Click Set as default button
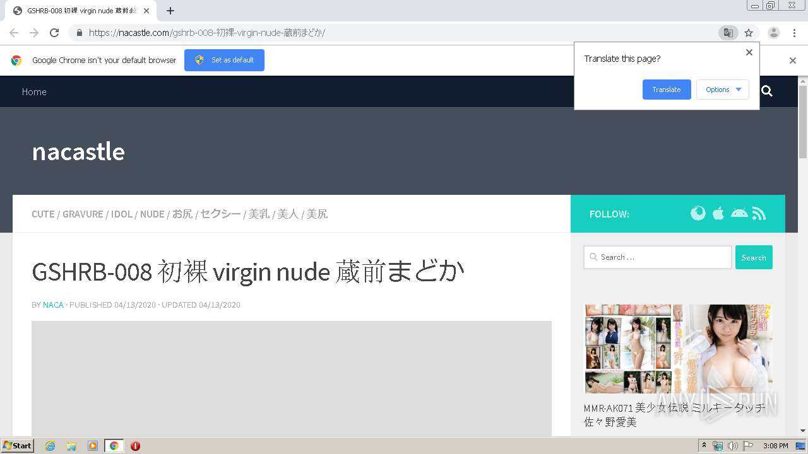 coord(224,60)
